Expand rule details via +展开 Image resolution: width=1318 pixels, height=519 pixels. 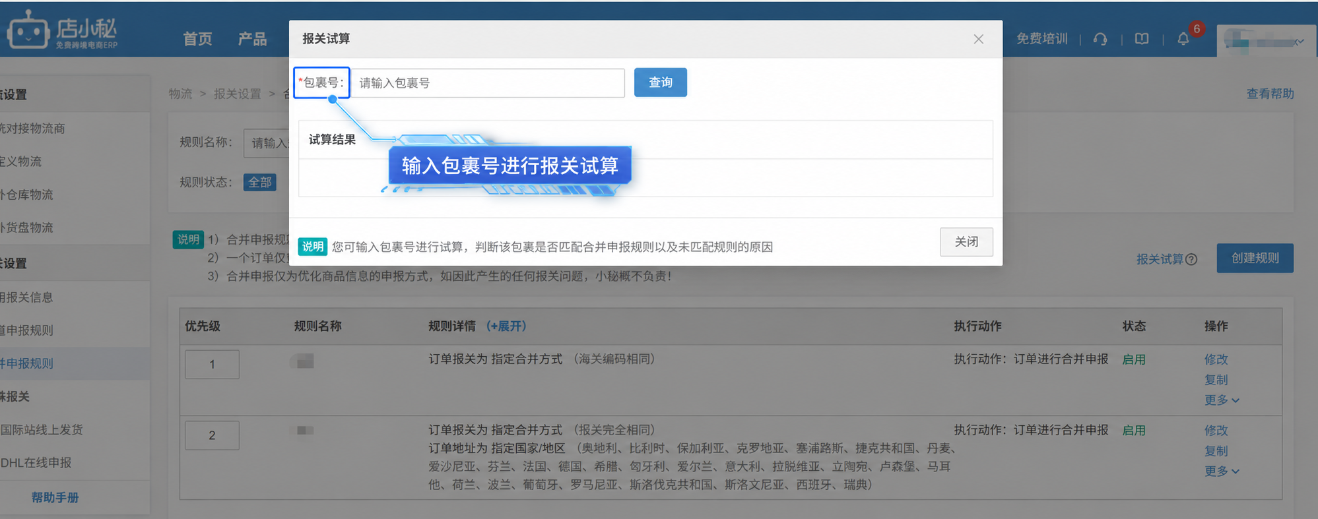506,326
